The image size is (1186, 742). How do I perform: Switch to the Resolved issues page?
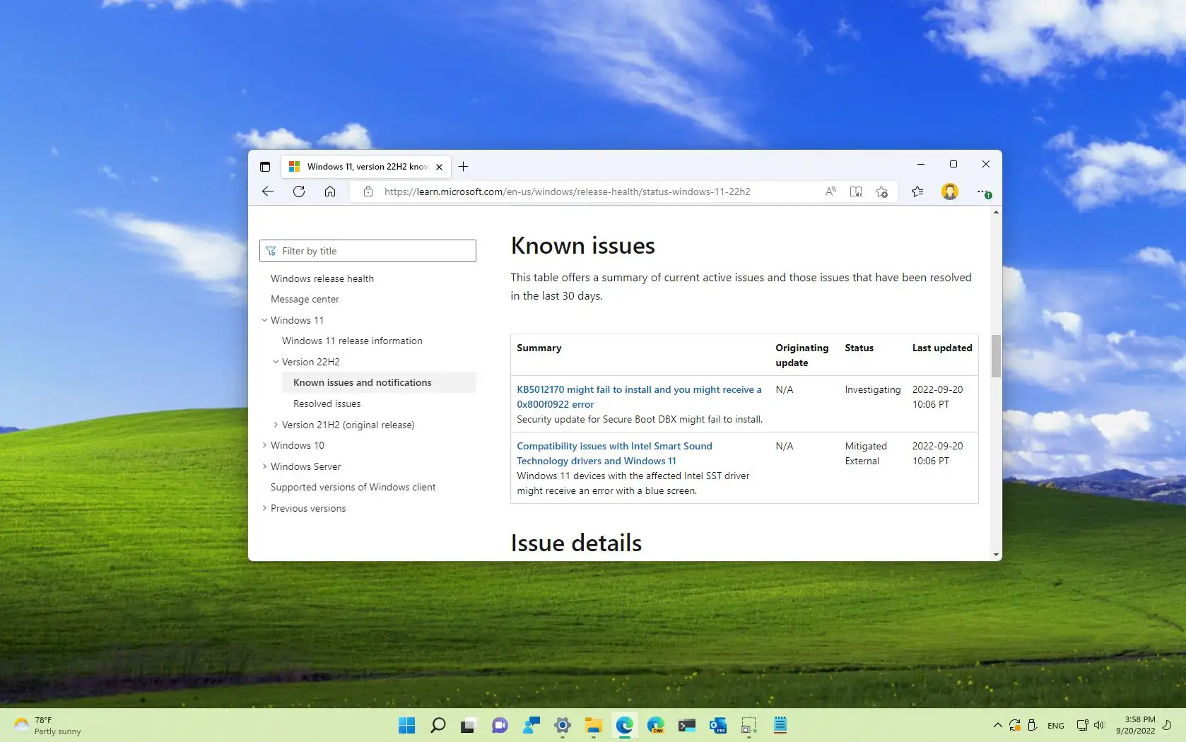pos(327,404)
